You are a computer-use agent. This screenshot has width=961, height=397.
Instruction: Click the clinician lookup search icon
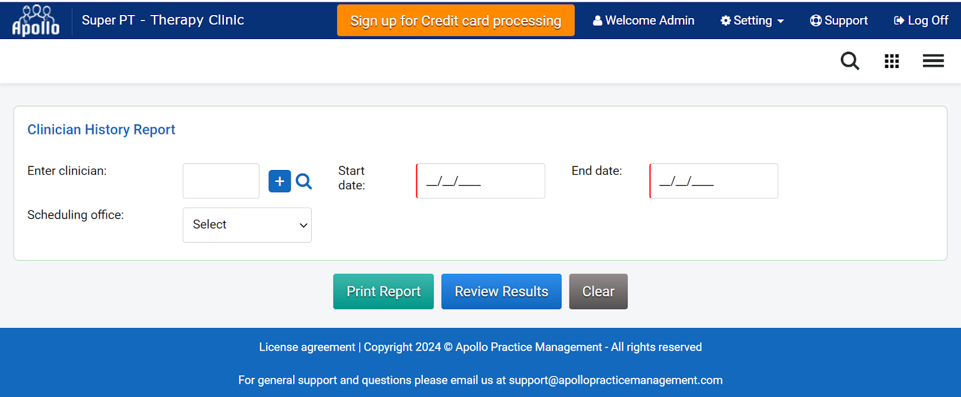(x=304, y=181)
